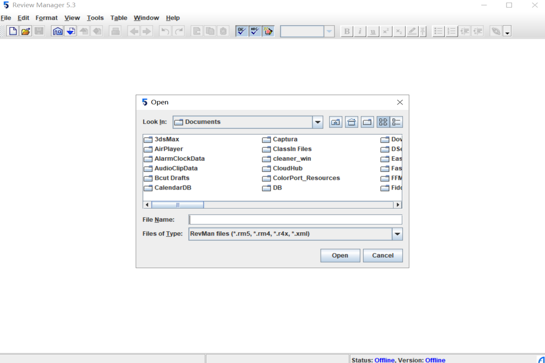Create a new folder from the dialog toolbar

(367, 122)
